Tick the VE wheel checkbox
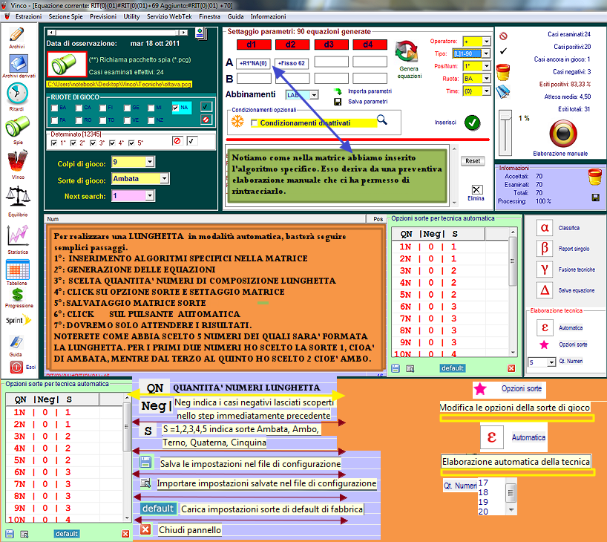 [x=127, y=120]
